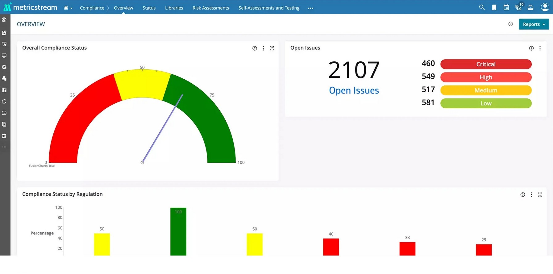This screenshot has width=553, height=274.
Task: Click the MetricStream logo
Action: 30,7
